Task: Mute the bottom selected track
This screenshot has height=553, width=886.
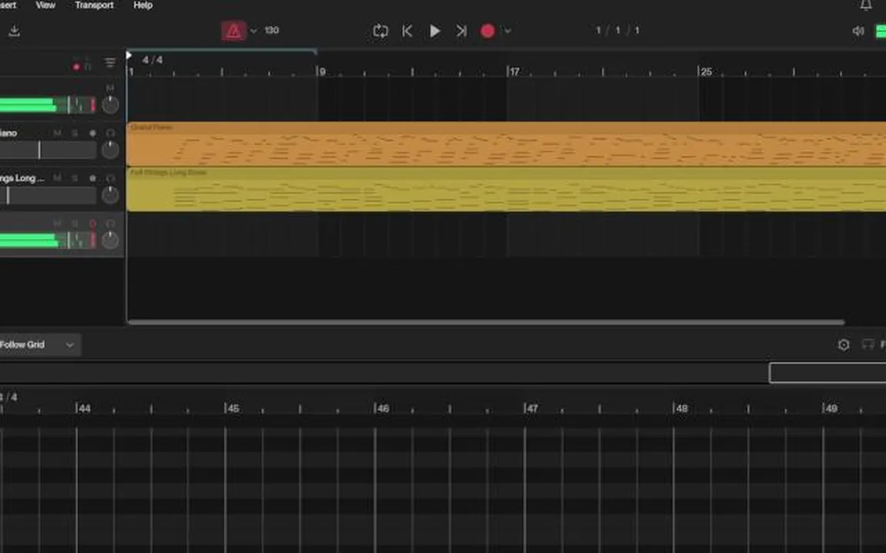Action: pos(57,224)
